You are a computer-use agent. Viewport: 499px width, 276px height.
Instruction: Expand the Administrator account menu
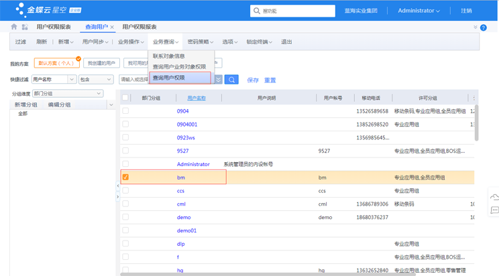pyautogui.click(x=419, y=11)
